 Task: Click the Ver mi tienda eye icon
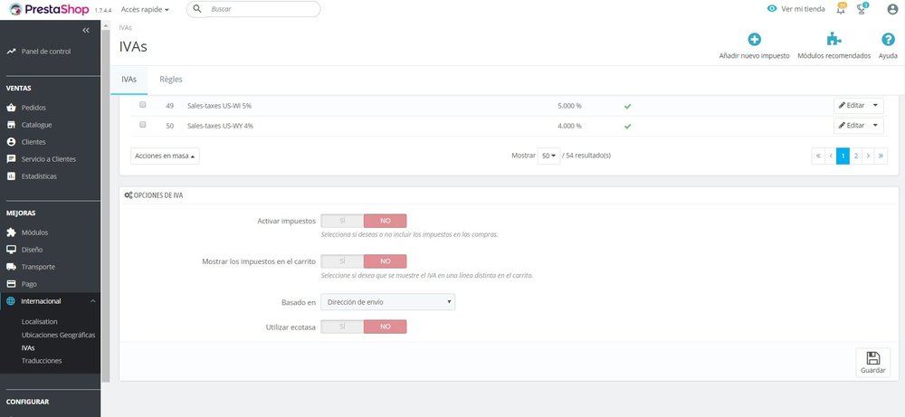(772, 9)
